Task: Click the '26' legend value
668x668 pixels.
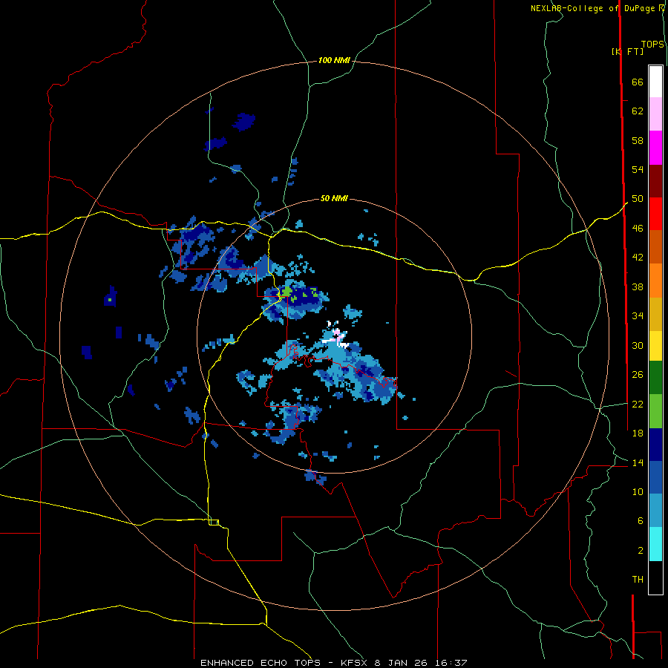Action: coord(638,375)
